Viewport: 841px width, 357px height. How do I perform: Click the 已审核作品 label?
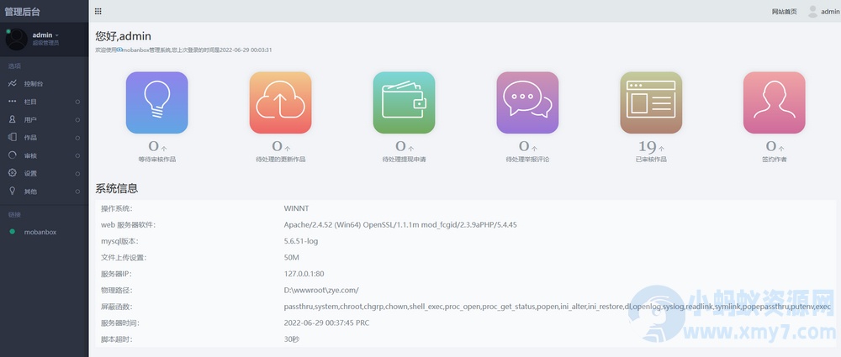click(651, 160)
